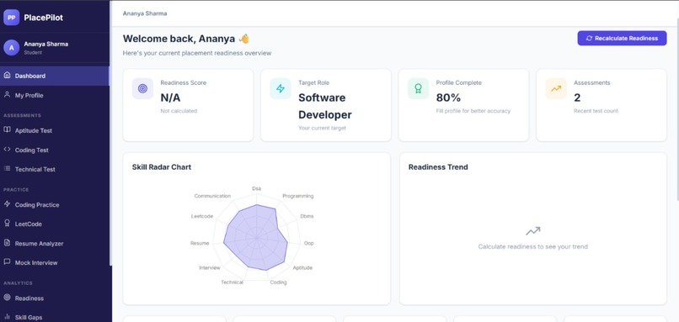Click the Software Developer target role text
This screenshot has height=322, width=679.
(325, 106)
